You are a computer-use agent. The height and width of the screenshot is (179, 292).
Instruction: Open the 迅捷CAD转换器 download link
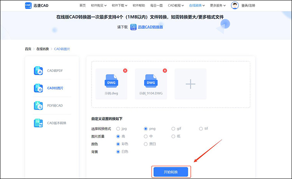(150, 27)
